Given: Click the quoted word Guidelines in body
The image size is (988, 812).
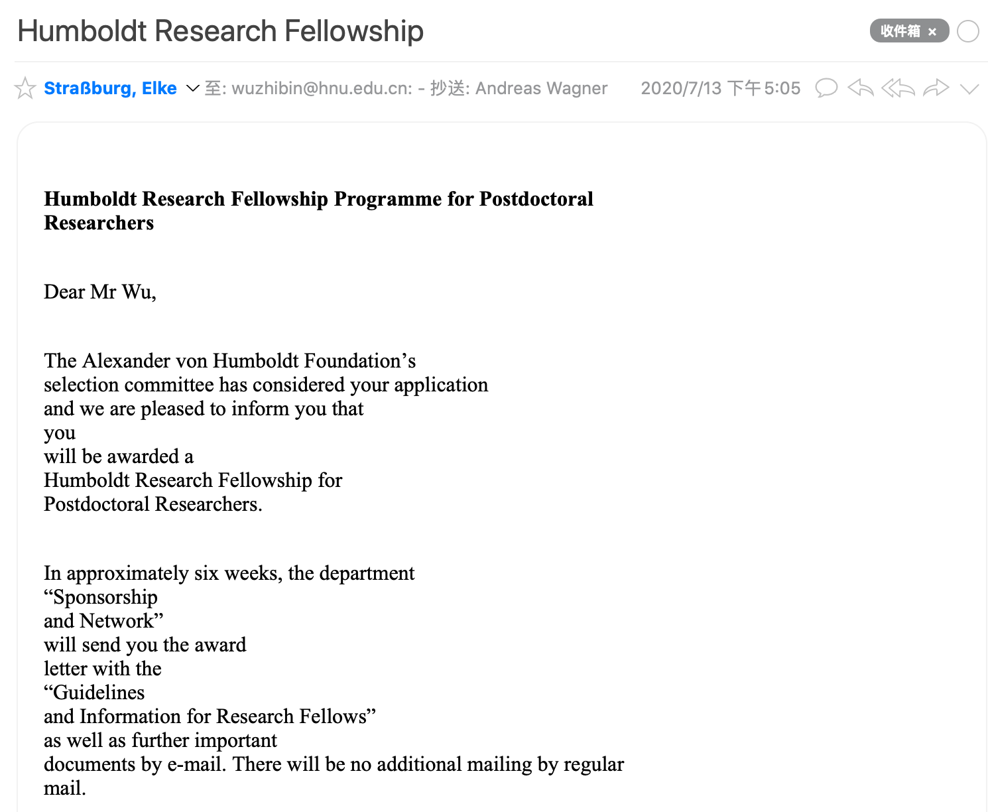Looking at the screenshot, I should [98, 693].
